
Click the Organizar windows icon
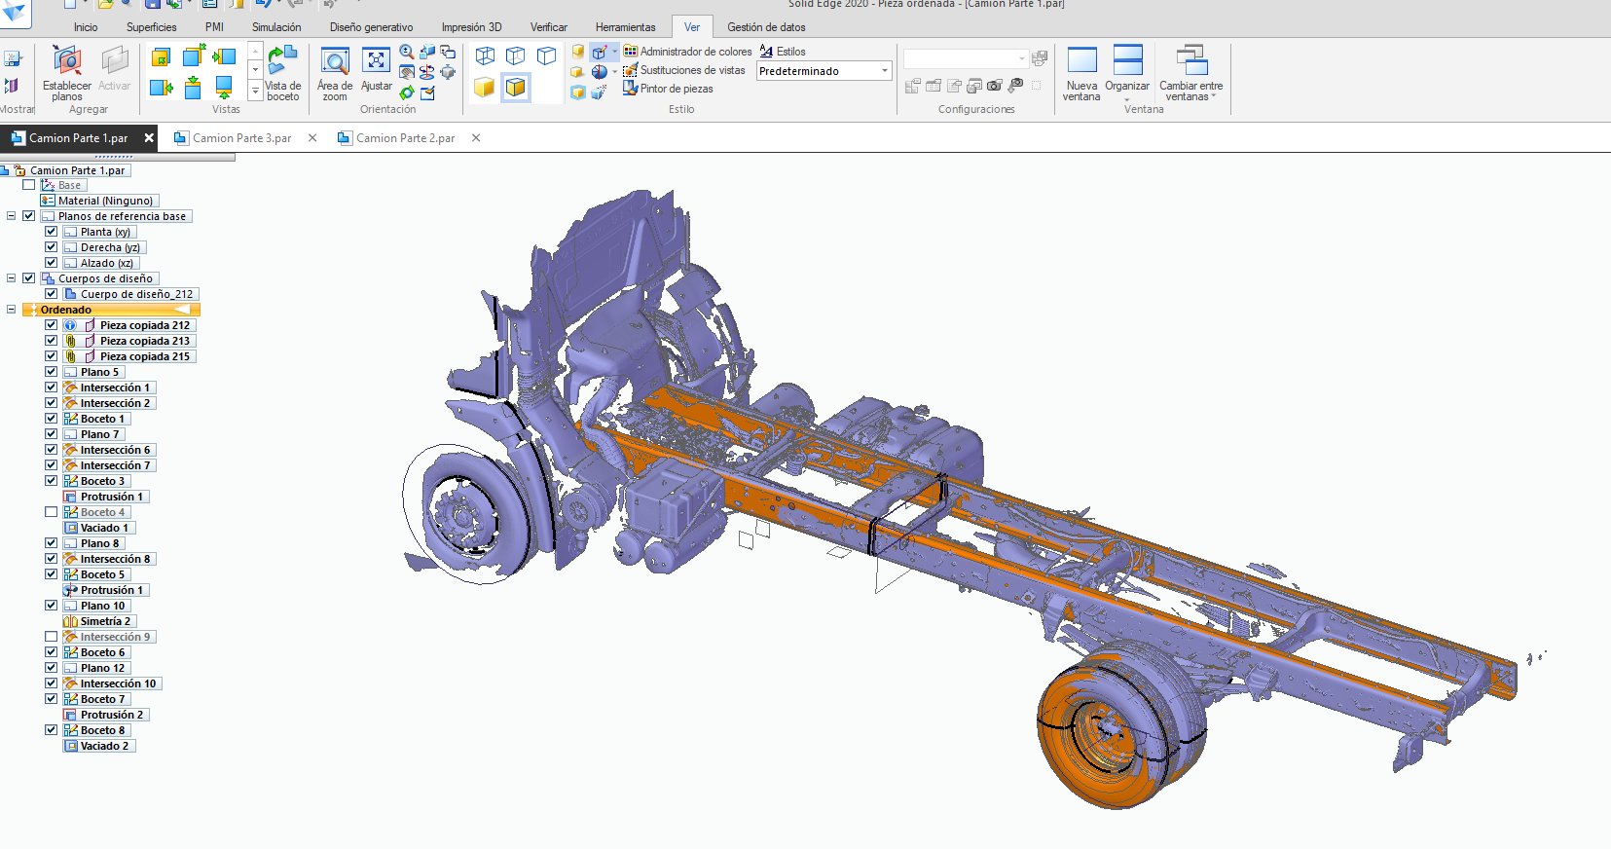pyautogui.click(x=1127, y=60)
